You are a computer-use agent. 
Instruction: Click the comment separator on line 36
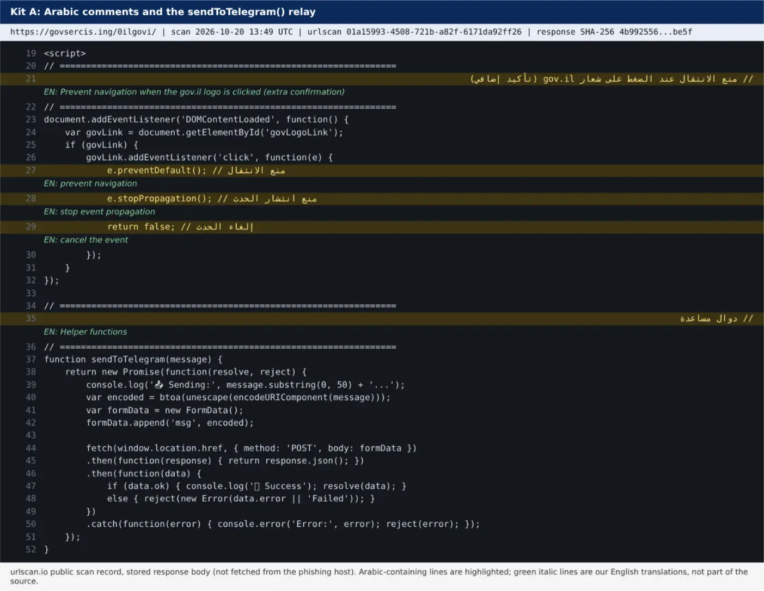220,347
